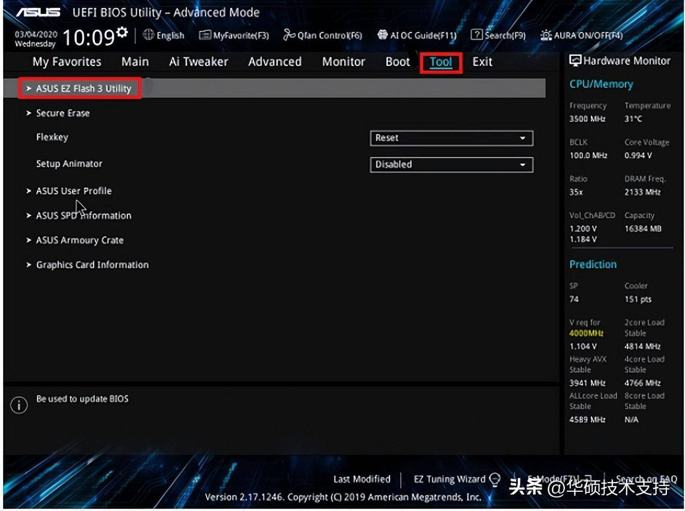Open the Flexkey Reset dropdown
The image size is (685, 511).
pos(451,138)
